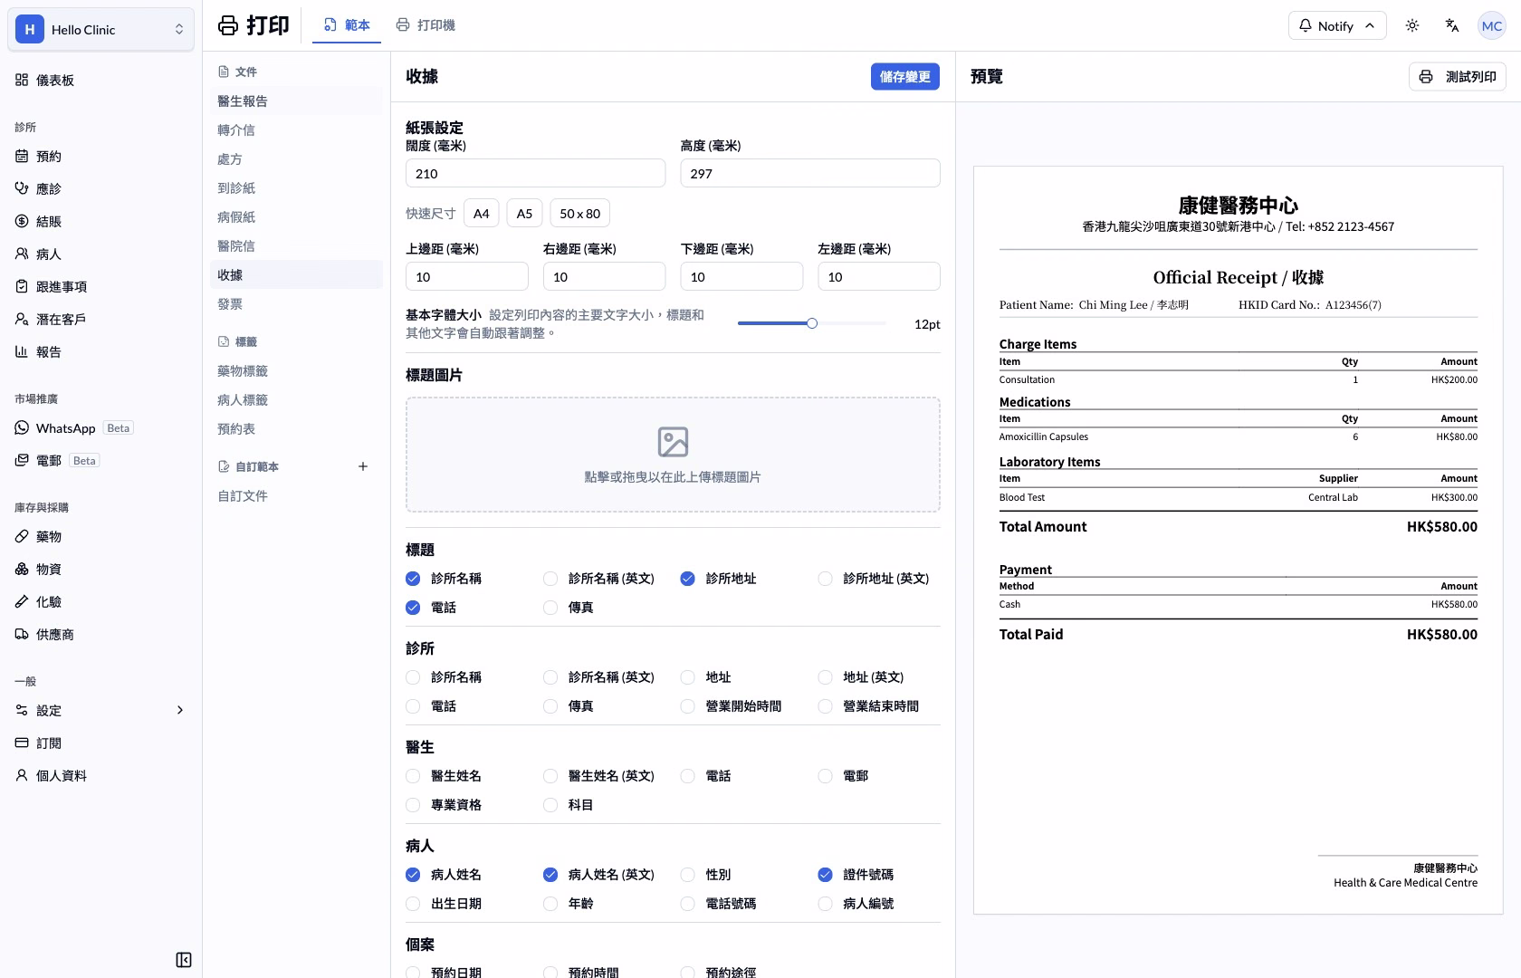Expand the Notify dropdown

coord(1337,25)
